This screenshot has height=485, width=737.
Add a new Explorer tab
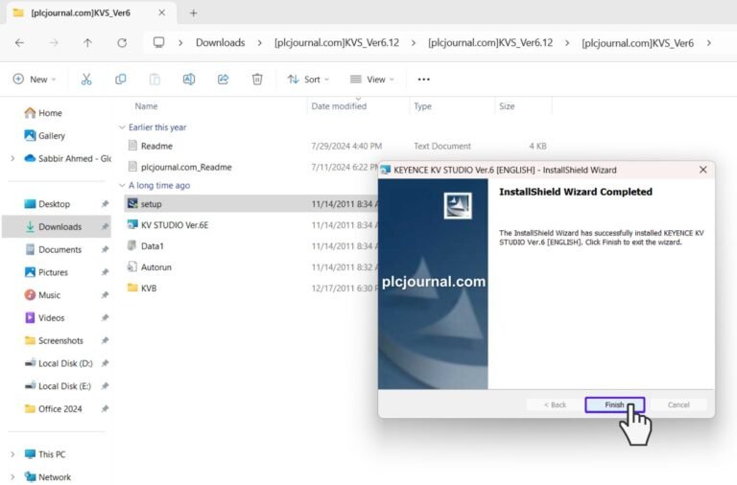[193, 13]
